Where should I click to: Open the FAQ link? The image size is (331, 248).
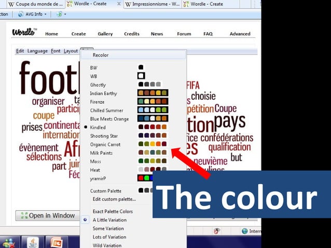click(208, 34)
